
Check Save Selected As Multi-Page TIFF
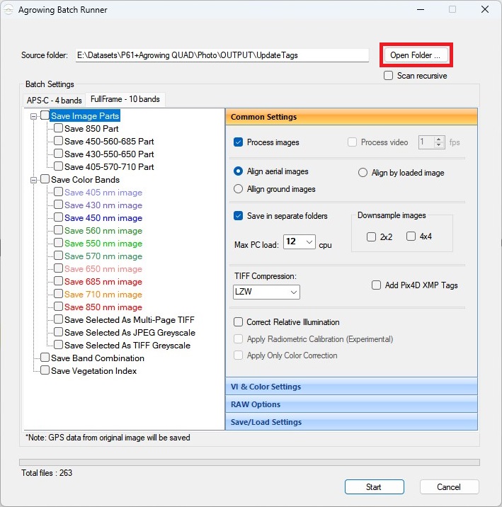coord(58,319)
